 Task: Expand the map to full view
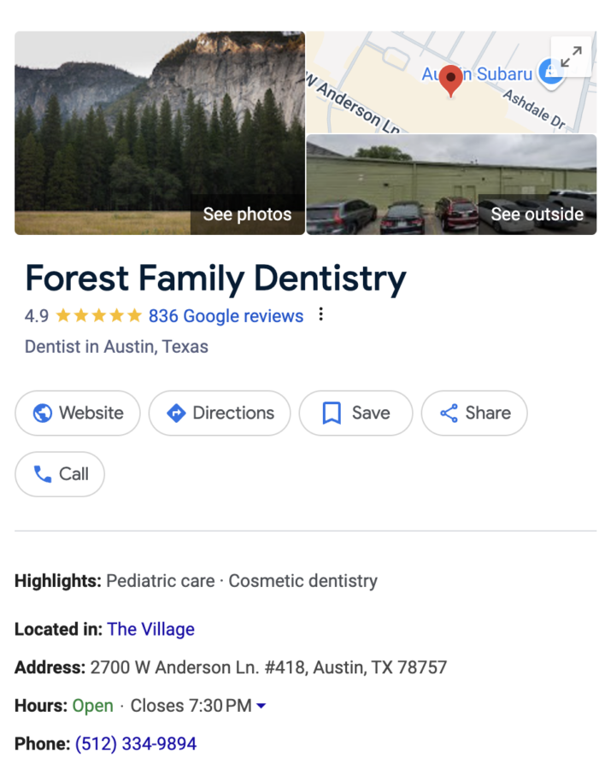[572, 56]
